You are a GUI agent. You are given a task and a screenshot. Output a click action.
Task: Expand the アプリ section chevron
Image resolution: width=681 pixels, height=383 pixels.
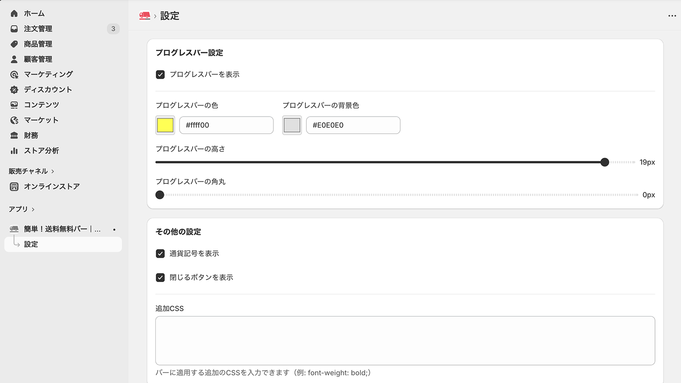coord(33,209)
